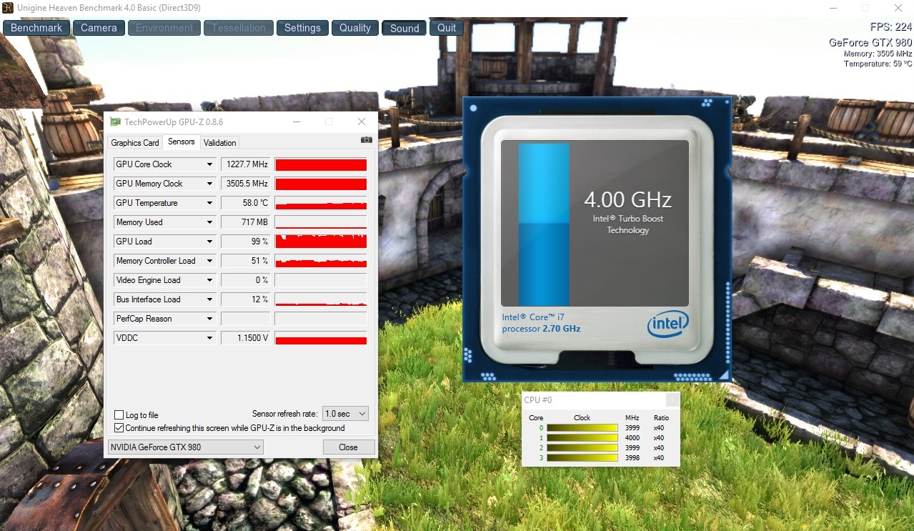
Task: Open the PerfCap Reason dropdown
Action: tap(209, 319)
